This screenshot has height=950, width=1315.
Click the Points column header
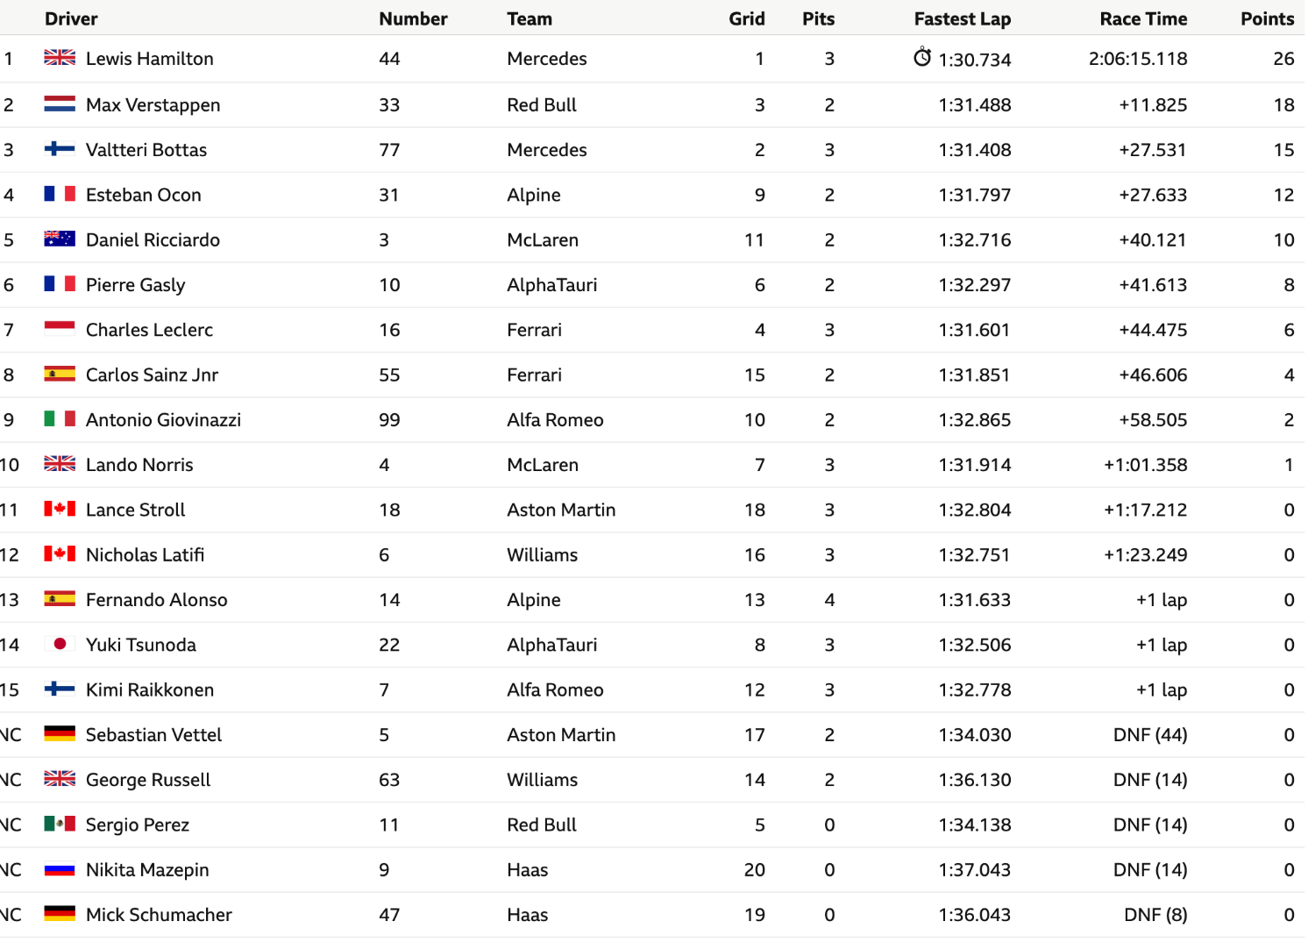[x=1267, y=18]
